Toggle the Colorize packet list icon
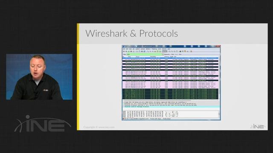This screenshot has height=153, width=273. tap(163, 51)
